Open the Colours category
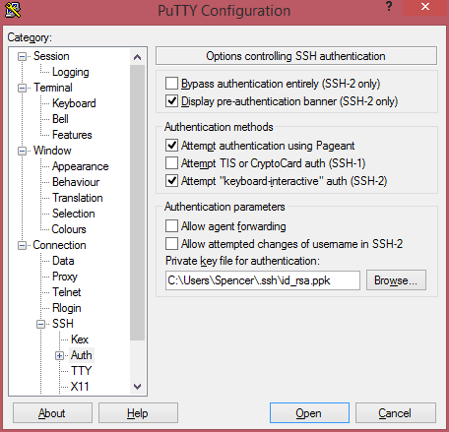The height and width of the screenshot is (432, 449). (69, 229)
